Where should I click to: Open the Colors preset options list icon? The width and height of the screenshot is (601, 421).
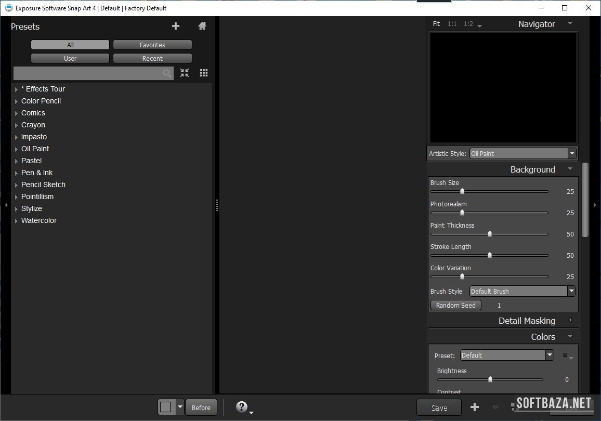click(567, 356)
